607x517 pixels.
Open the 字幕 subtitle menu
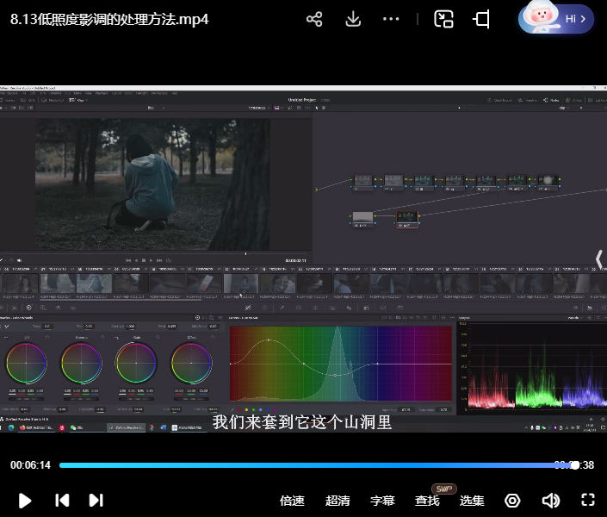(x=382, y=501)
